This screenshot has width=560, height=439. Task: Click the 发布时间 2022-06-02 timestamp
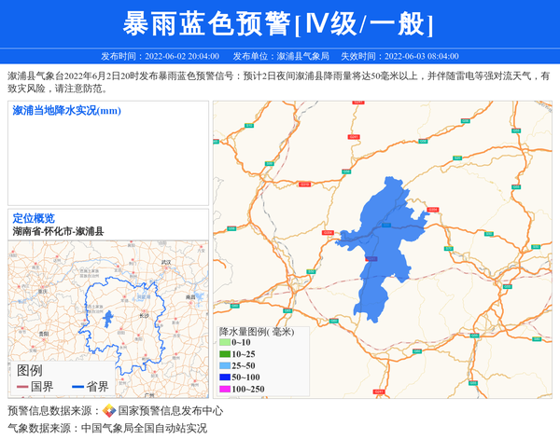pos(160,56)
